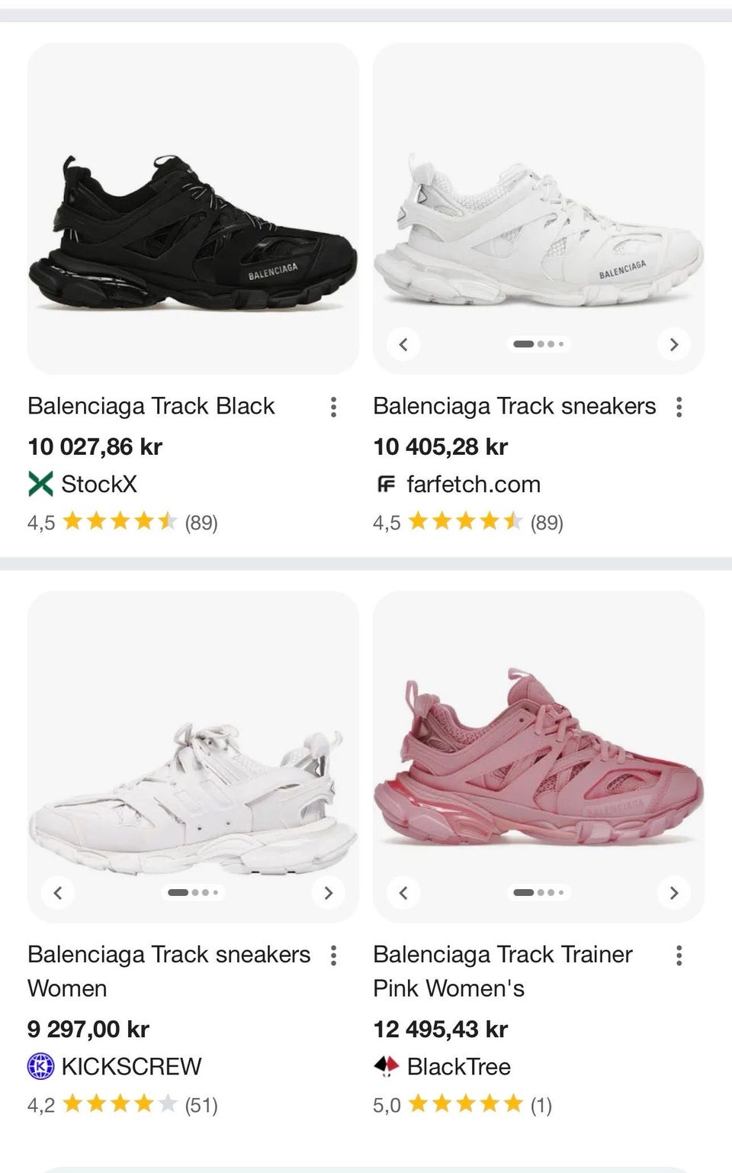Open BlackTree seller link
Screen dimensions: 732x1173
click(x=458, y=1066)
